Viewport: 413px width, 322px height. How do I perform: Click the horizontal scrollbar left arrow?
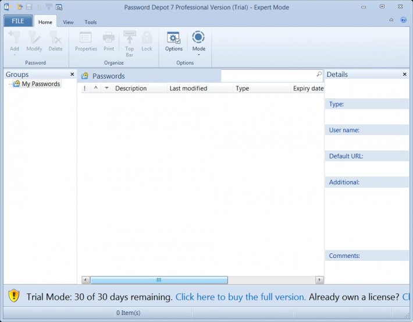[x=86, y=280]
